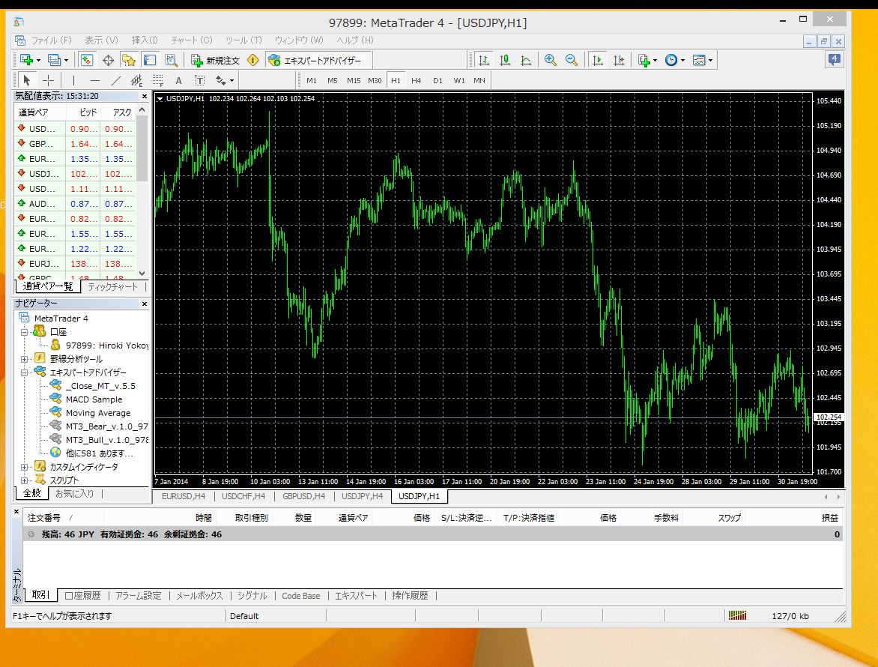
Task: Click the Zoom In magnifier icon
Action: [x=550, y=60]
